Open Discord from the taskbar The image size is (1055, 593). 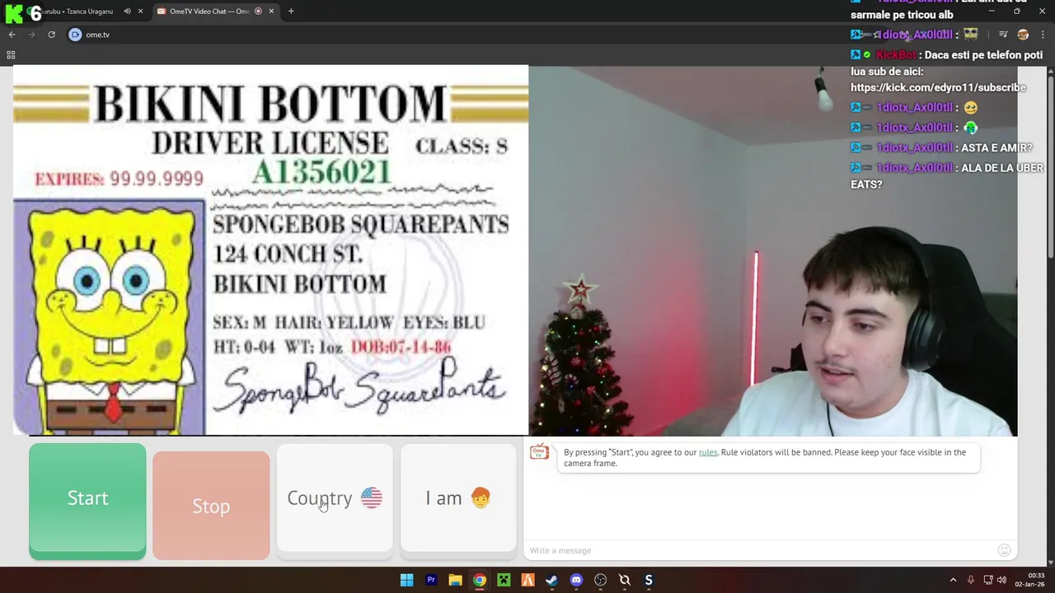coord(576,580)
